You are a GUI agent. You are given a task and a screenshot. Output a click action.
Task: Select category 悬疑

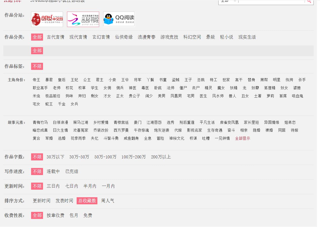click(210, 37)
